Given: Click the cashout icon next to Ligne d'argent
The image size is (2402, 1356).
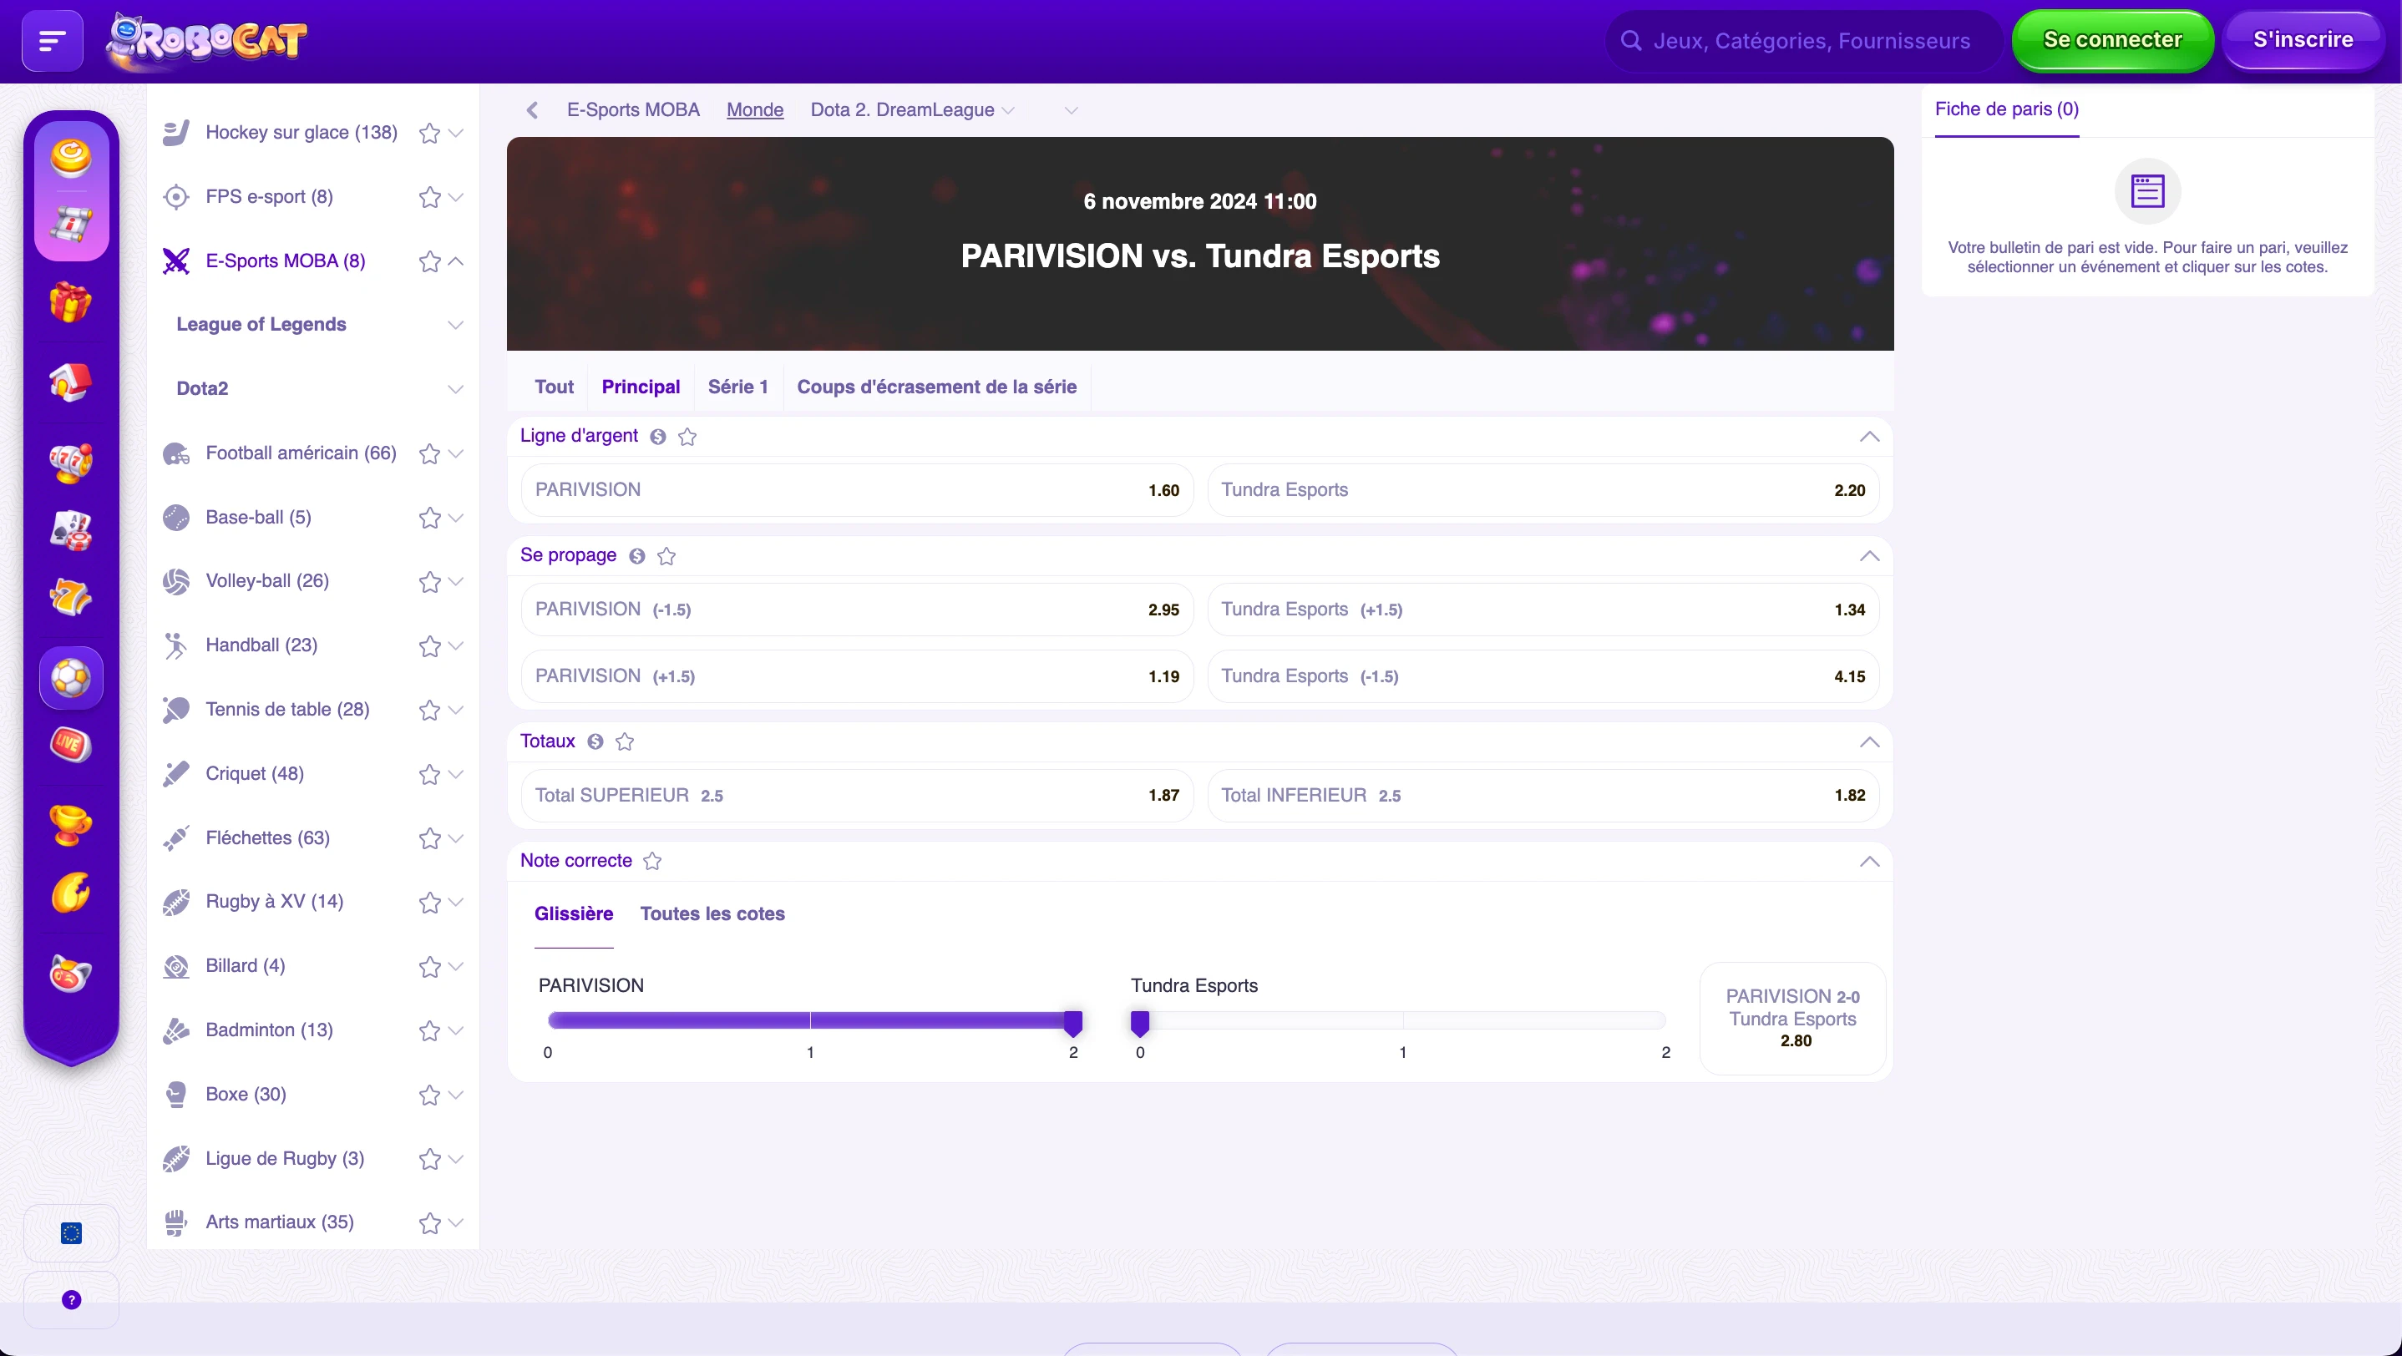Looking at the screenshot, I should (x=658, y=436).
